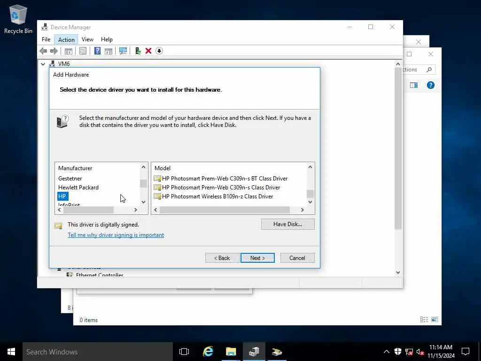This screenshot has width=481, height=361.
Task: Select HP Photosmart Wireless B109n-z Class Driver
Action: pos(217,196)
